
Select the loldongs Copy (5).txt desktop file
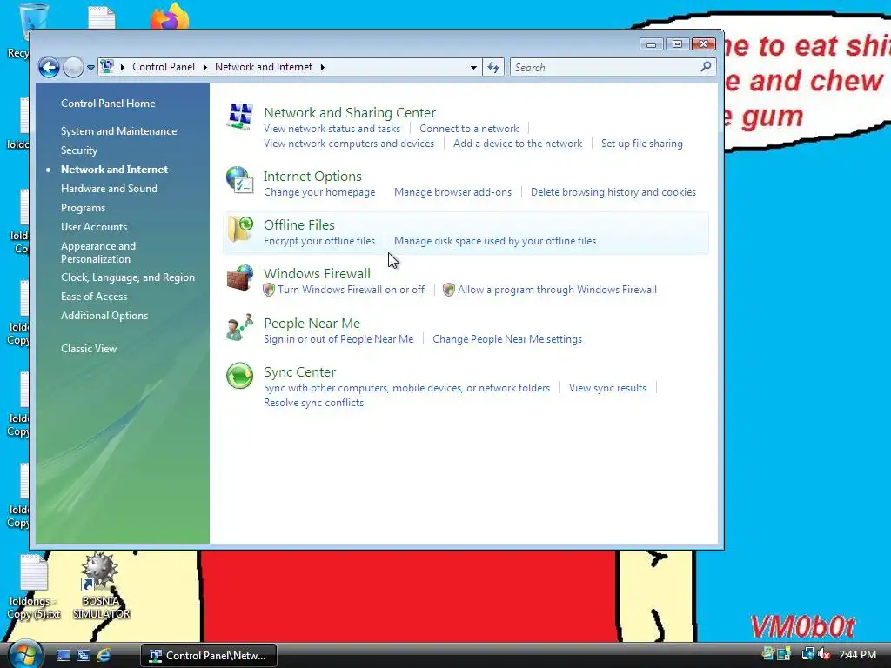coord(34,587)
